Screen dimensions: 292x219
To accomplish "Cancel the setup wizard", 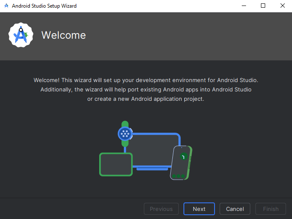I will pyautogui.click(x=235, y=209).
